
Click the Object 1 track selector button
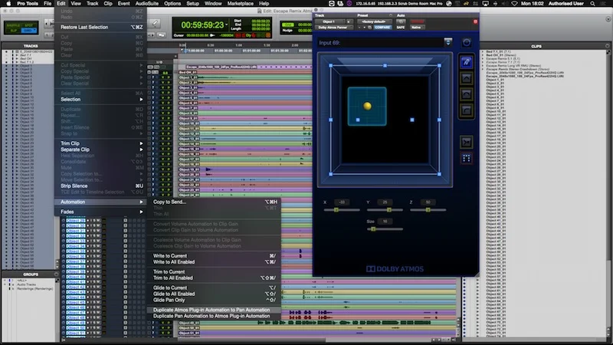(x=330, y=21)
